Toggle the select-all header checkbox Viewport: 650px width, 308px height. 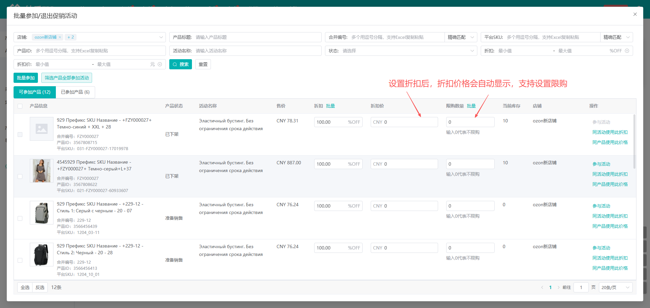(x=20, y=106)
